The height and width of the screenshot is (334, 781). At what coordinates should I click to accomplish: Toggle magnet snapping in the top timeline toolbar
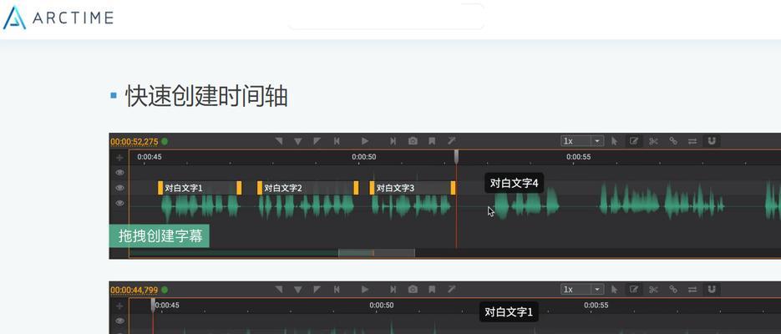[x=712, y=141]
